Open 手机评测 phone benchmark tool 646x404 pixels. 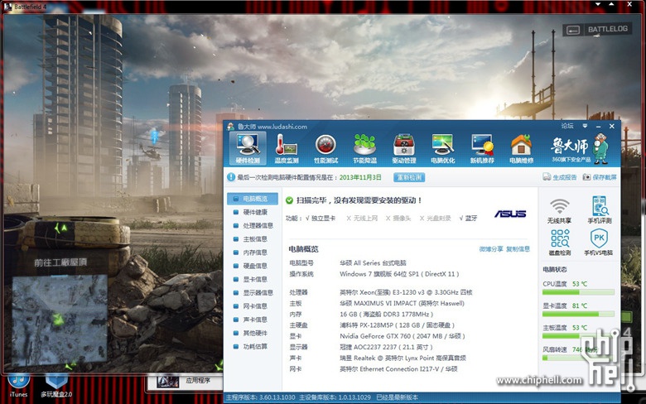coord(600,210)
